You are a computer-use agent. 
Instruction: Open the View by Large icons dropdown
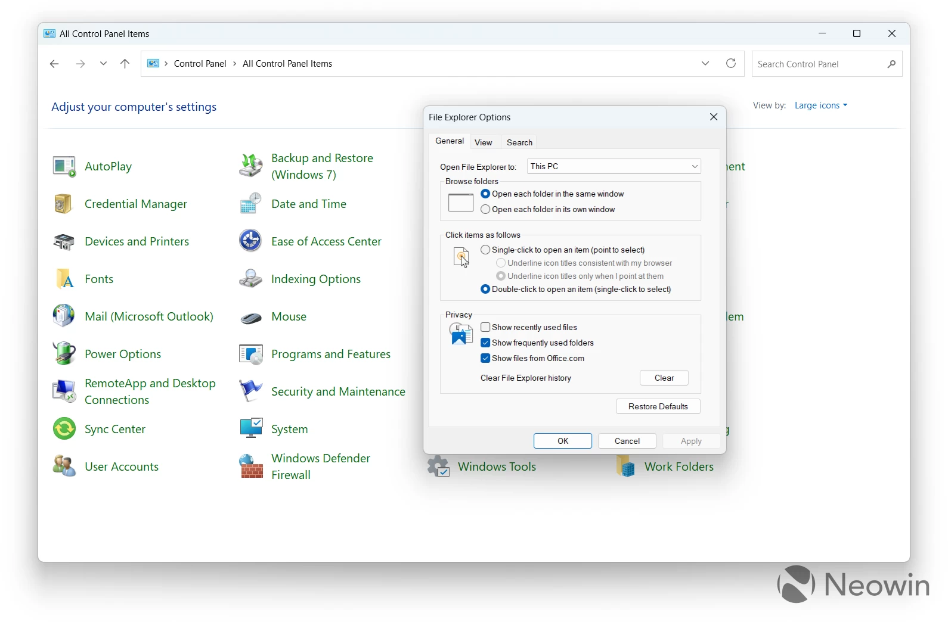click(x=820, y=105)
